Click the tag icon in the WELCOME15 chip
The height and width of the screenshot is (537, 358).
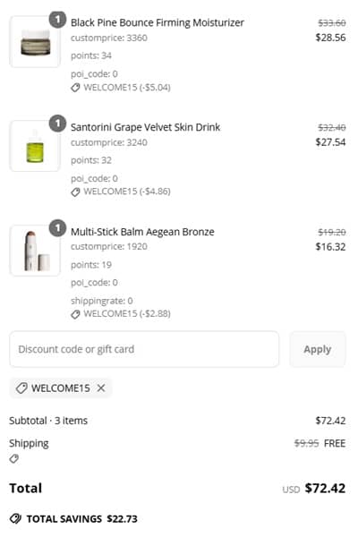21,388
